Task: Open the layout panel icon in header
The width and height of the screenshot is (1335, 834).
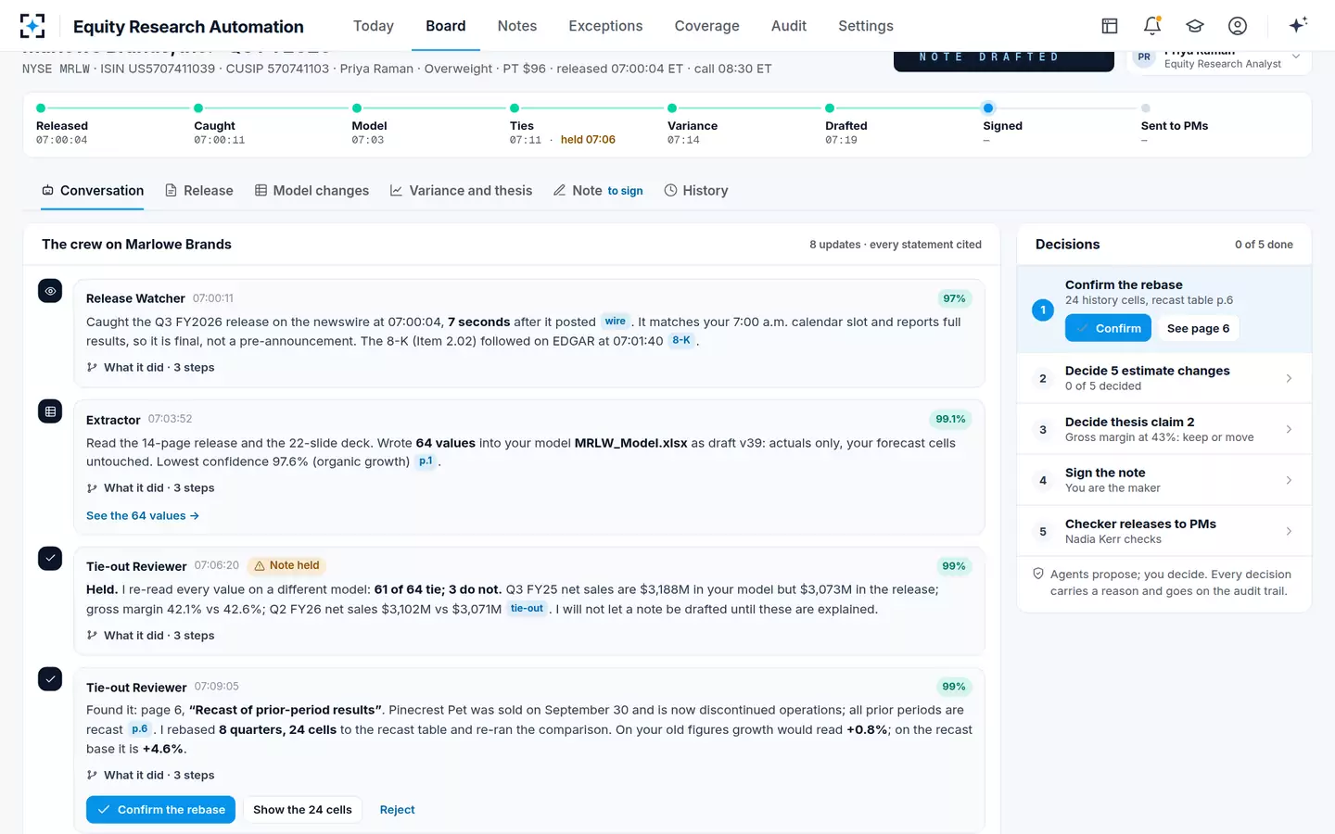Action: point(1110,26)
